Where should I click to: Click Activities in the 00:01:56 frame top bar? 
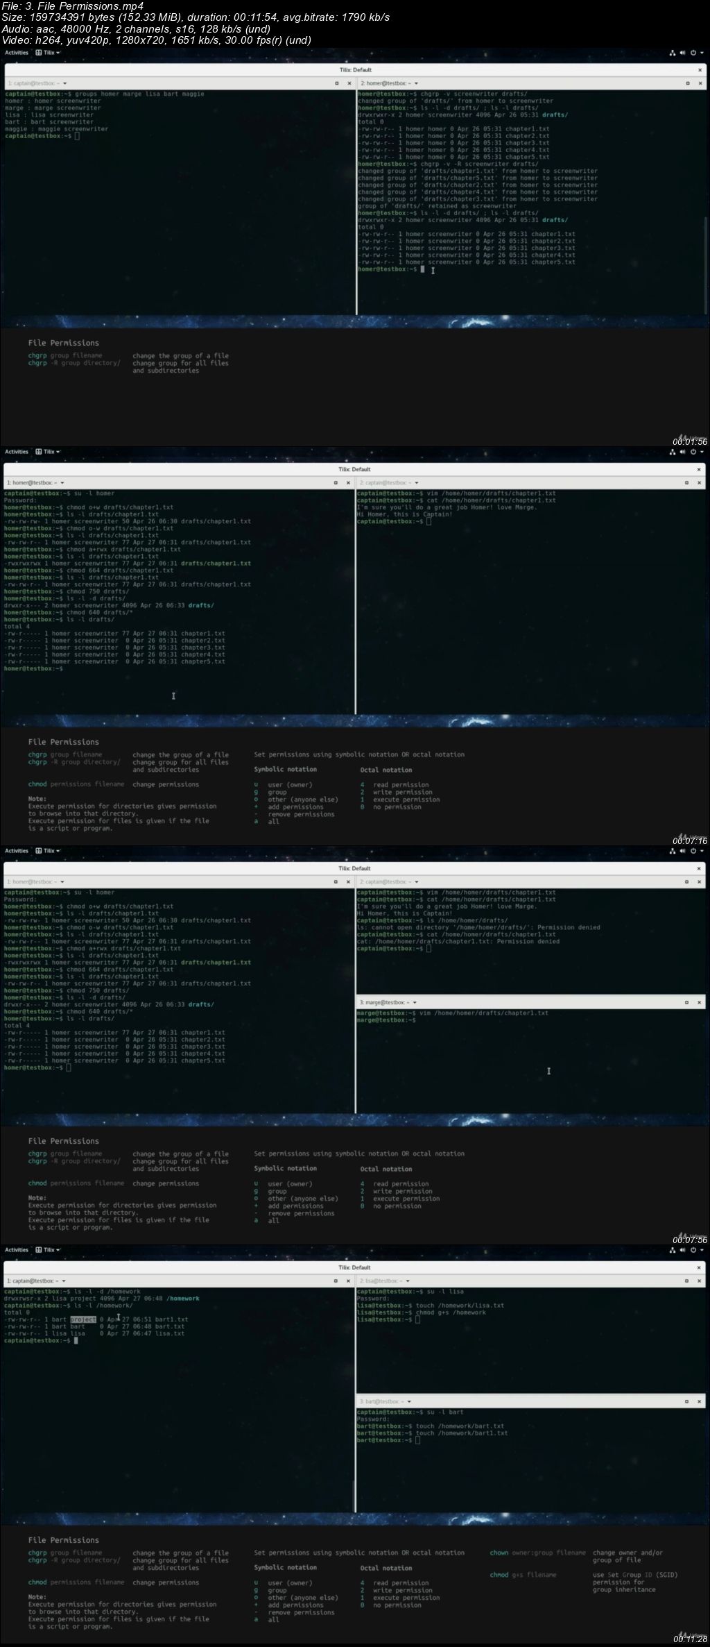point(17,53)
